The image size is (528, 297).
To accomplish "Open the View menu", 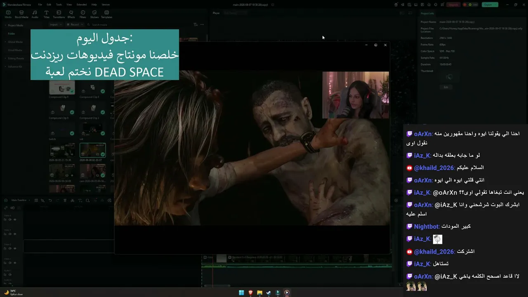I will 69,5.
